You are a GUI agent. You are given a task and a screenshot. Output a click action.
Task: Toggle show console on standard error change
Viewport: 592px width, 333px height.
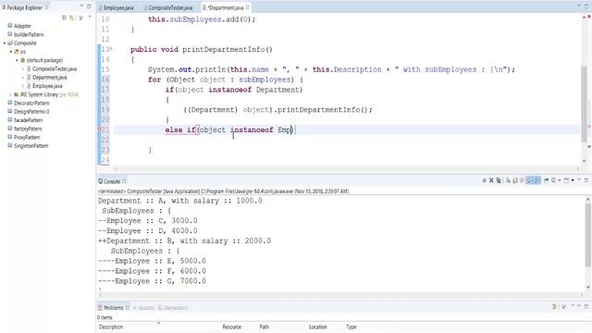(x=536, y=180)
